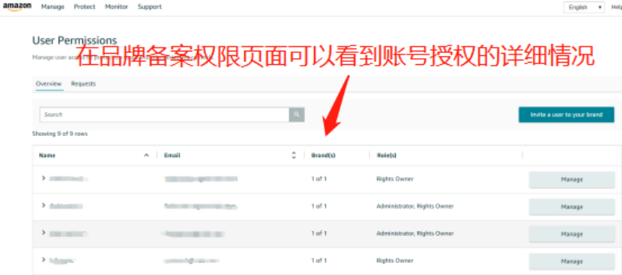Expand the first user row with Rights Owner
Image resolution: width=622 pixels, height=275 pixels.
click(43, 179)
